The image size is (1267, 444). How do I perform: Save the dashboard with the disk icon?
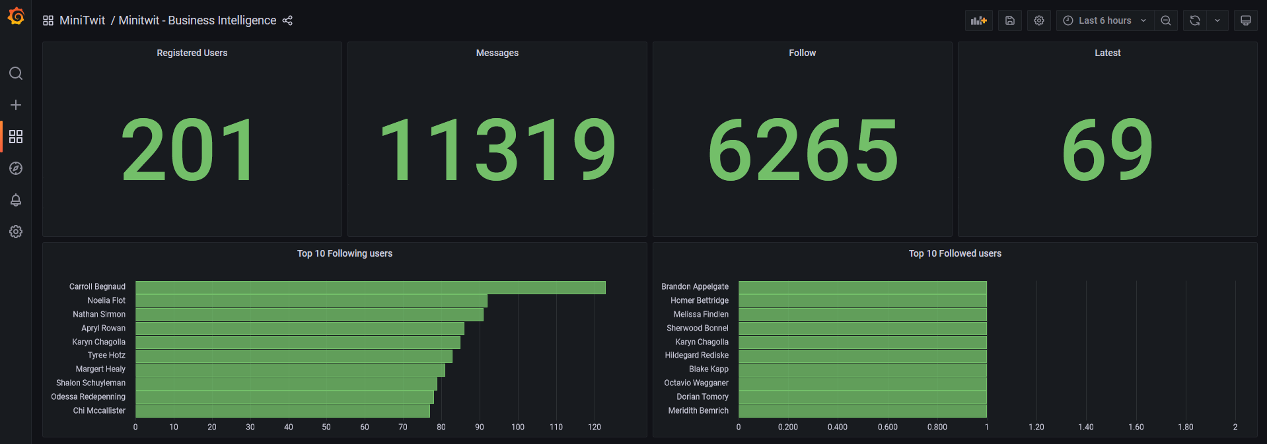tap(1010, 20)
